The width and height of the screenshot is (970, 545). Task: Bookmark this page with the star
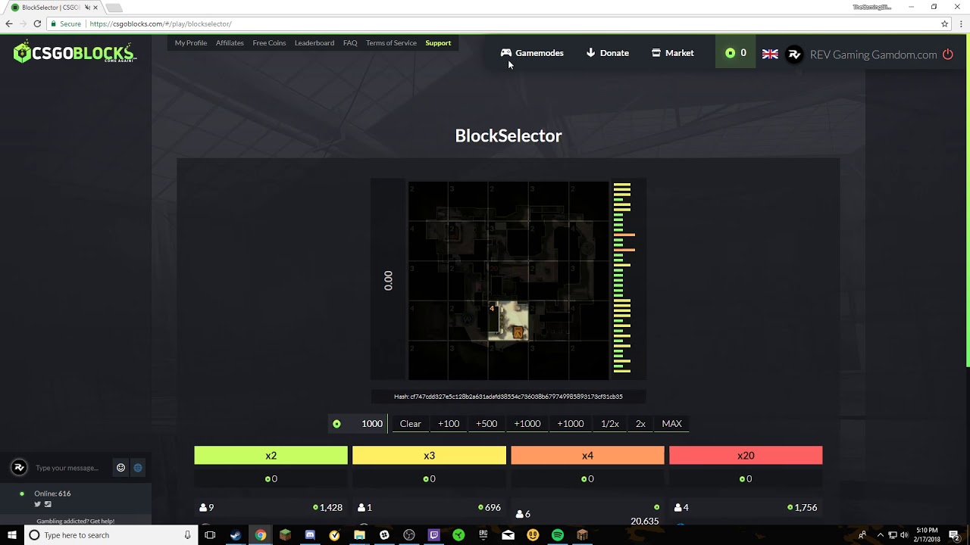coord(944,23)
